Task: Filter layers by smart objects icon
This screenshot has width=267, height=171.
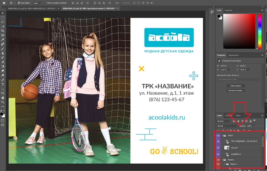Action: click(x=250, y=121)
